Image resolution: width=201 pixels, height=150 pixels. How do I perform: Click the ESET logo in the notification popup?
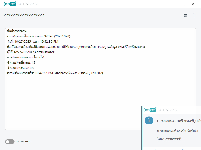150,110
